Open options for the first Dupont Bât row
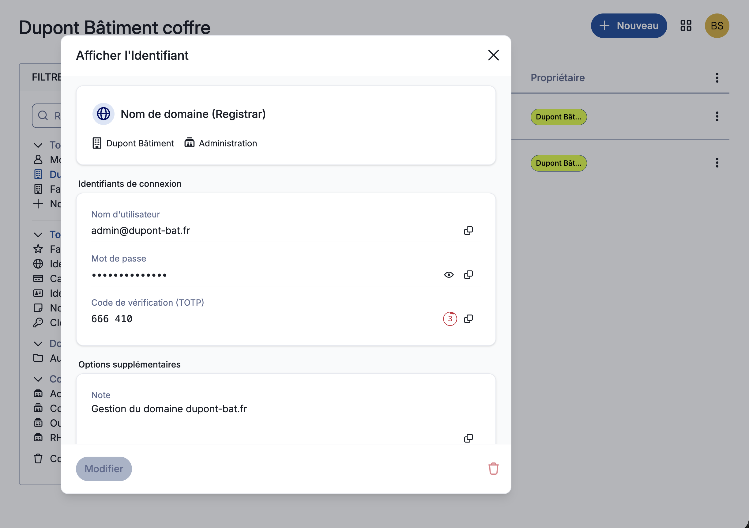 tap(717, 116)
